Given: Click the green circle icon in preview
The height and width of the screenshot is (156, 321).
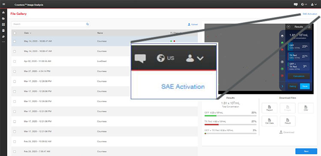Looking at the screenshot, I should click(x=282, y=69).
